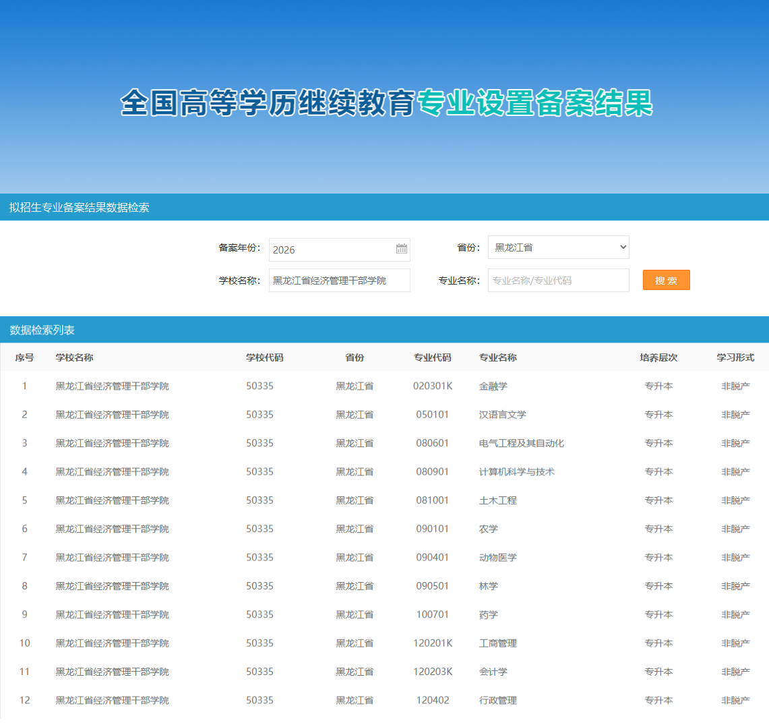Expand the 省份 dropdown showing 黑龙江省
Screen dimensions: 769x727
558,248
